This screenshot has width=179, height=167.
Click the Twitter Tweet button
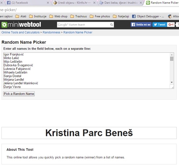pos(159,25)
